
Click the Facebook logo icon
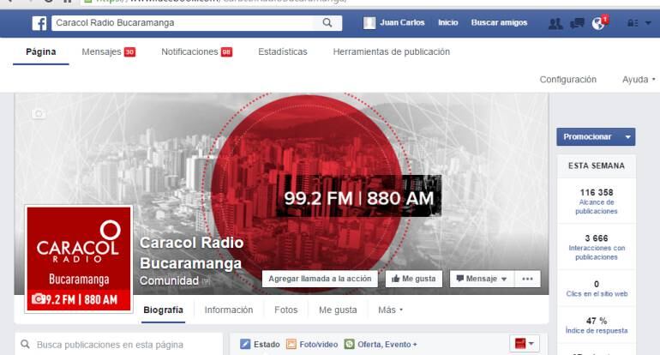pyautogui.click(x=39, y=23)
